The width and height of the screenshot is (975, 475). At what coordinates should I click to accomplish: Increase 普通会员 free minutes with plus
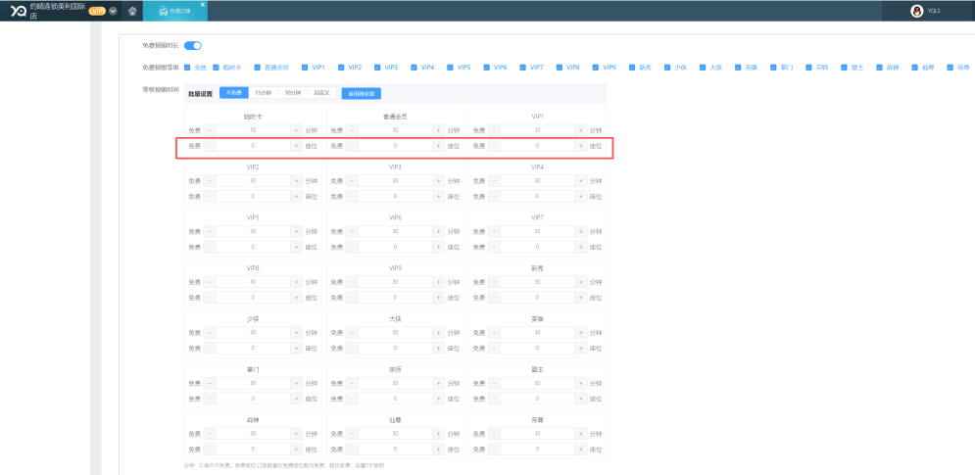click(439, 130)
